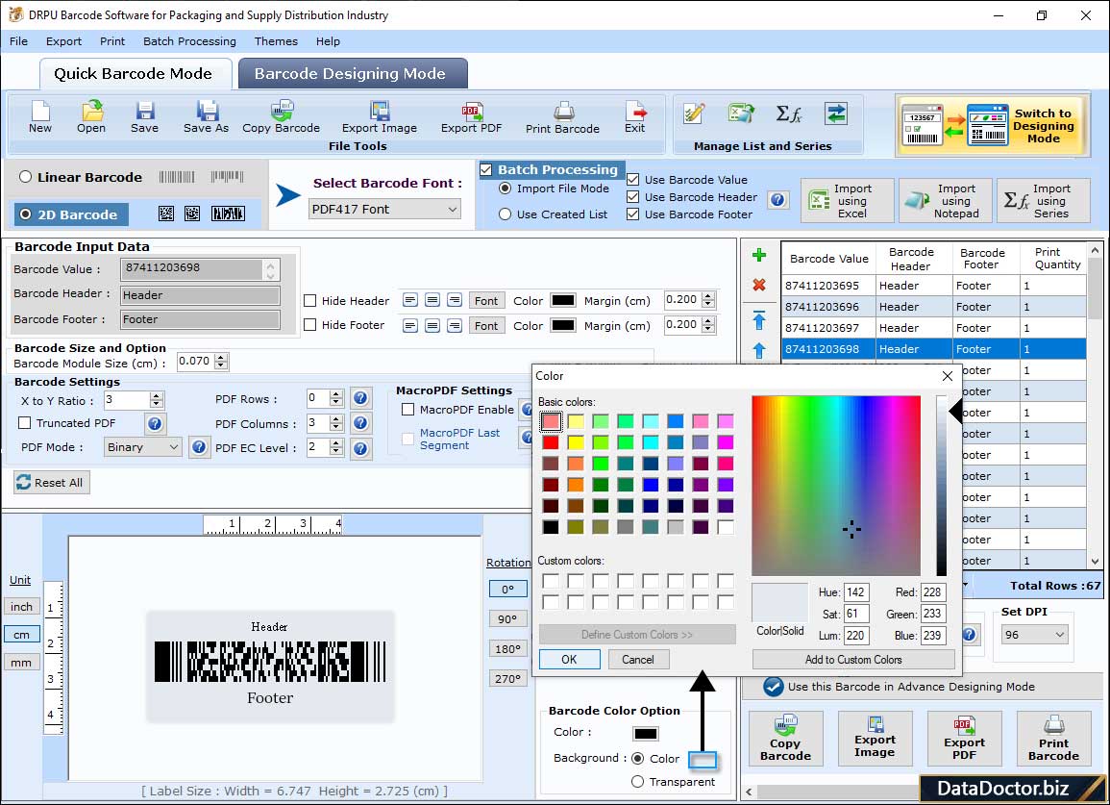Image resolution: width=1110 pixels, height=805 pixels.
Task: Click Add to Custom Colors
Action: coord(853,660)
